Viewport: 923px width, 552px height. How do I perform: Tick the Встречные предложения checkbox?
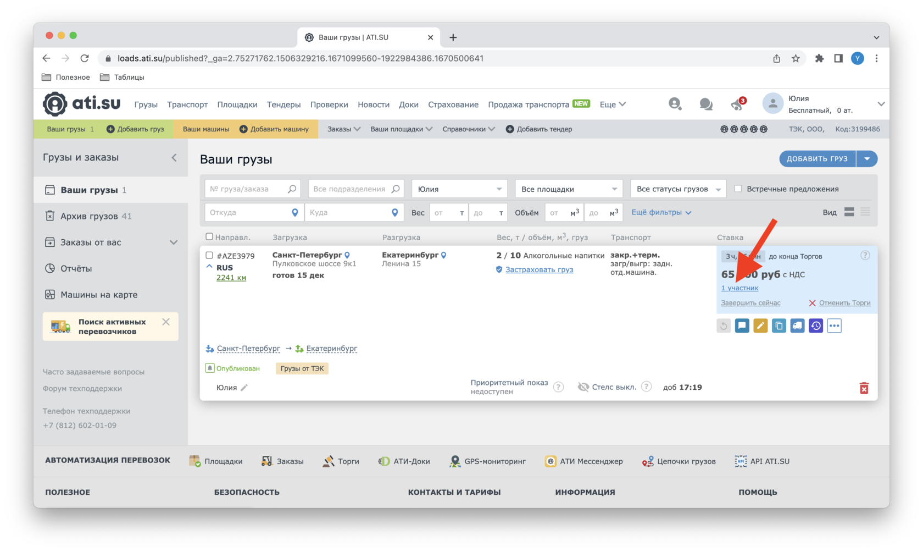(738, 189)
